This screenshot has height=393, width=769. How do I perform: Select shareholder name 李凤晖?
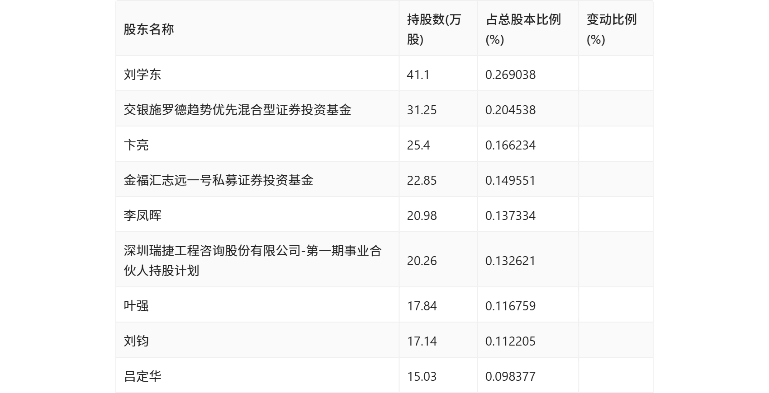tap(142, 215)
